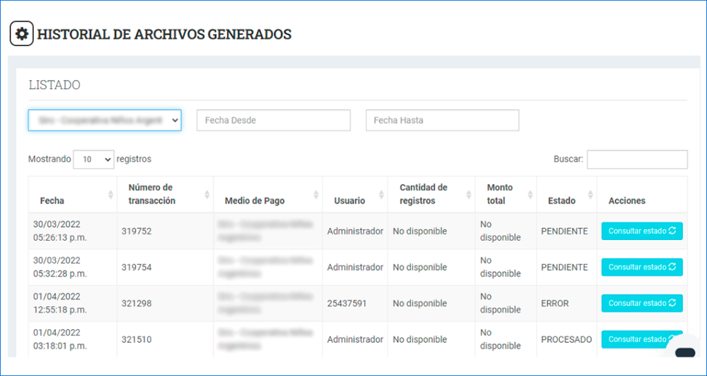Click the Acciones column header
The width and height of the screenshot is (707, 376).
click(x=627, y=201)
